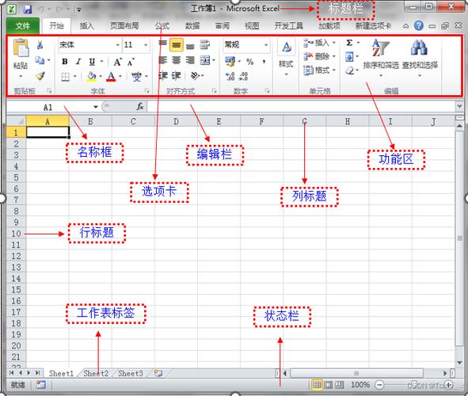Screen dimensions: 468x396
Task: Click the Fill down icon
Action: pos(349,56)
